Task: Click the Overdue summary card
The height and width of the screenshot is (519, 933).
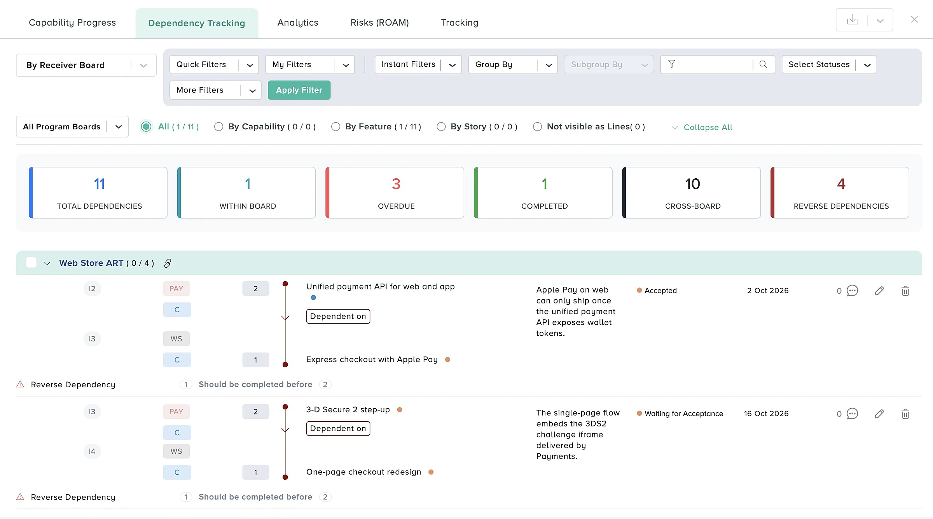Action: click(395, 193)
